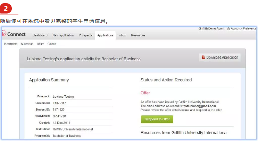Image resolution: width=258 pixels, height=141 pixels.
Task: Click the Luciana Testing prospect name
Action: coord(63,97)
